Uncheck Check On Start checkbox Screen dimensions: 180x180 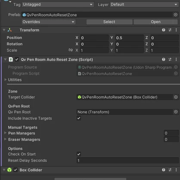[79, 154]
